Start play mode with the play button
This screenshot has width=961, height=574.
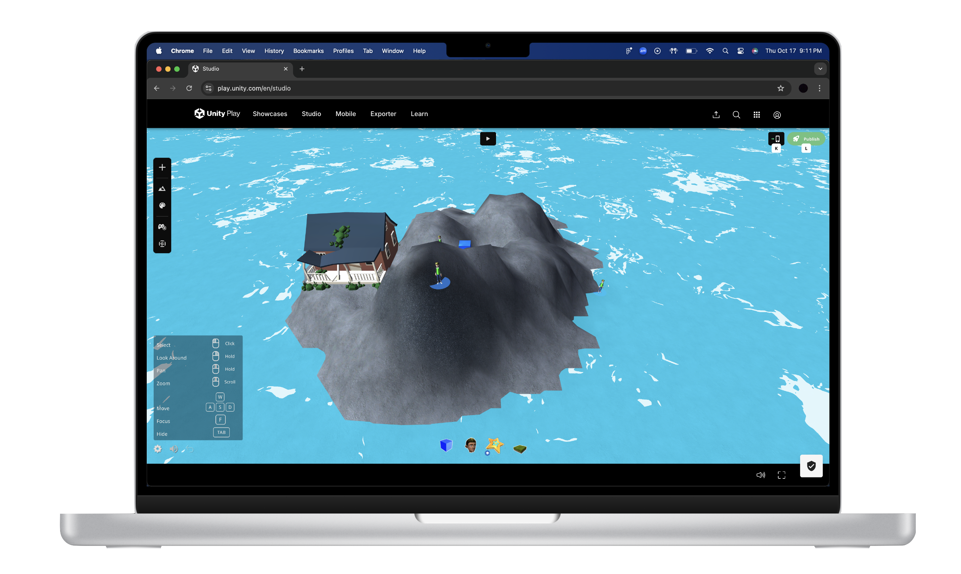tap(488, 139)
